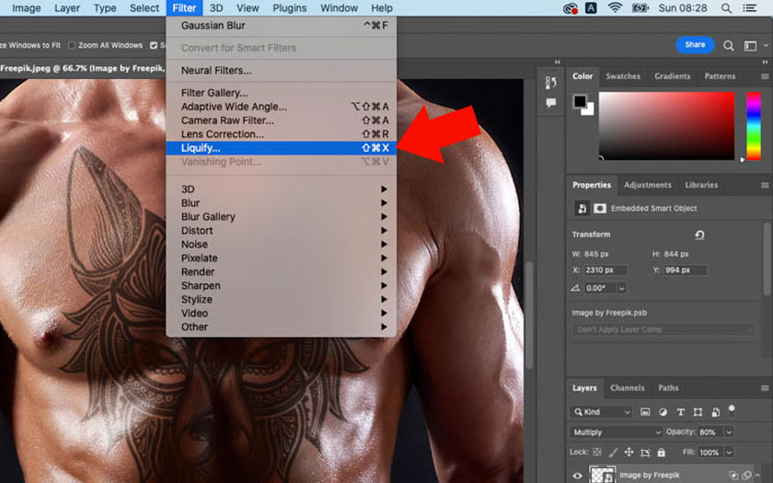Click the smart object icon in Properties
The image size is (773, 483).
click(582, 208)
